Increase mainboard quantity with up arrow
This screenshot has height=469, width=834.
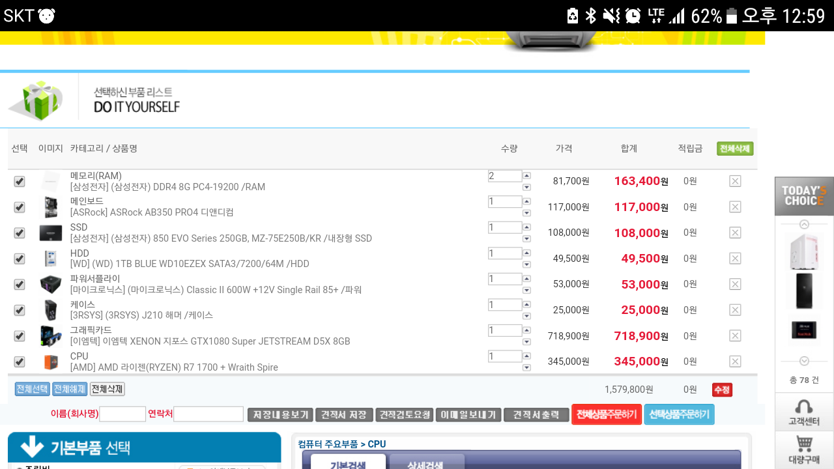[526, 201]
